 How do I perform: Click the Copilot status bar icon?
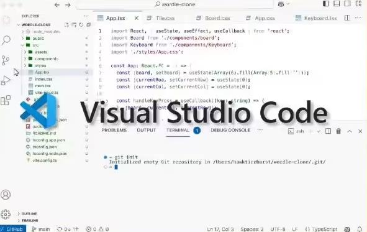[347, 229]
